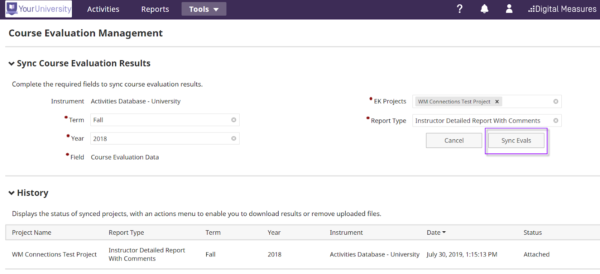
Task: Click the Project Name column header
Action: pyautogui.click(x=31, y=232)
